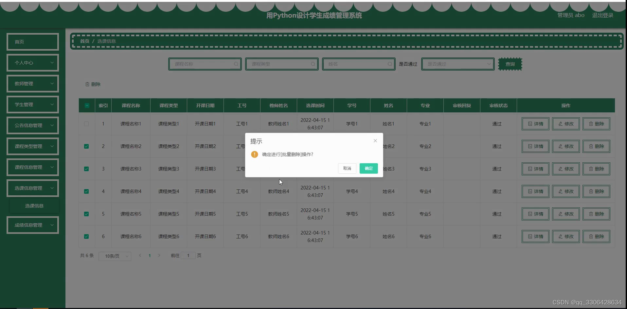Click 删除 button for row 6
The width and height of the screenshot is (627, 309).
596,236
